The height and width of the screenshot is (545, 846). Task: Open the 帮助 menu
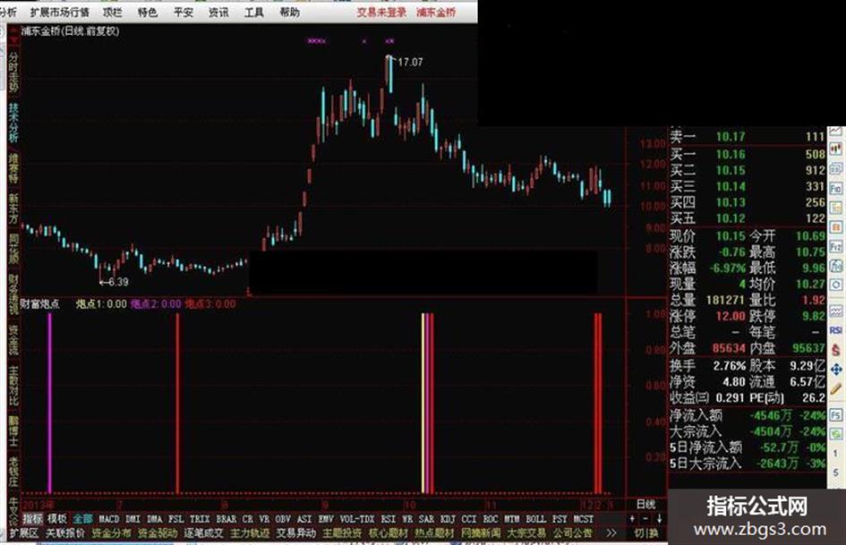pos(289,12)
